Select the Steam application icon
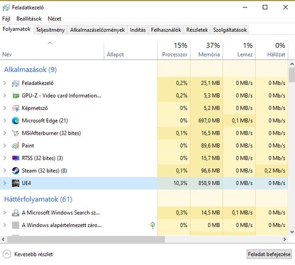The image size is (295, 265). pos(15,171)
